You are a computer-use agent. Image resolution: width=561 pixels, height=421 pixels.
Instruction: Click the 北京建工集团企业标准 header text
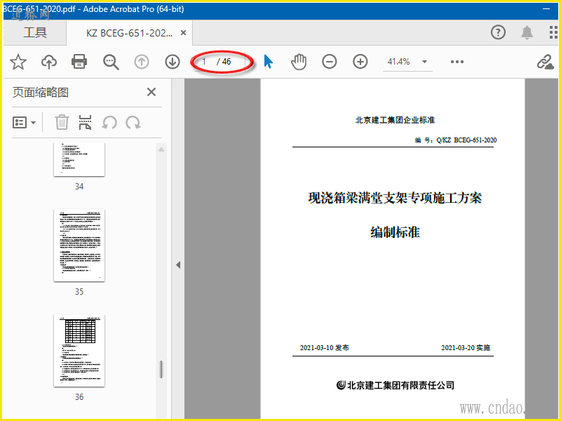pos(395,120)
